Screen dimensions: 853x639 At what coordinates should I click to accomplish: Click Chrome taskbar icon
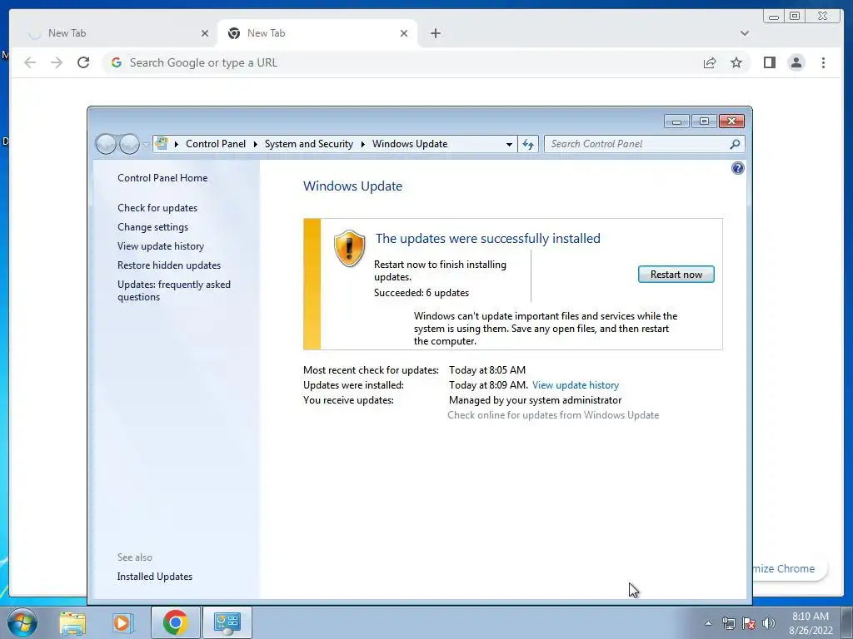tap(175, 622)
